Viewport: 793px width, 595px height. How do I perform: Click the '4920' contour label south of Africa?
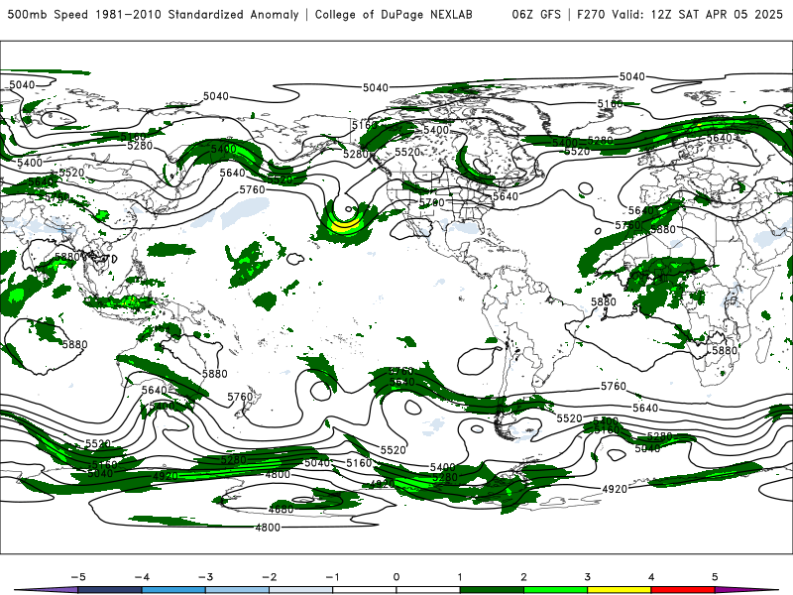pos(615,489)
